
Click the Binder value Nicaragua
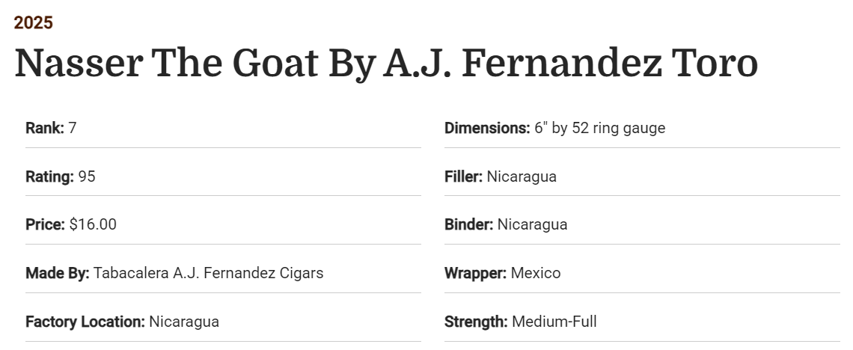(x=532, y=224)
